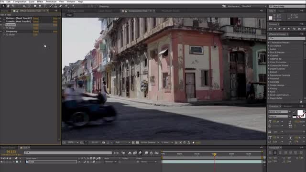Toggle region of interest in viewer footer

[133, 142]
